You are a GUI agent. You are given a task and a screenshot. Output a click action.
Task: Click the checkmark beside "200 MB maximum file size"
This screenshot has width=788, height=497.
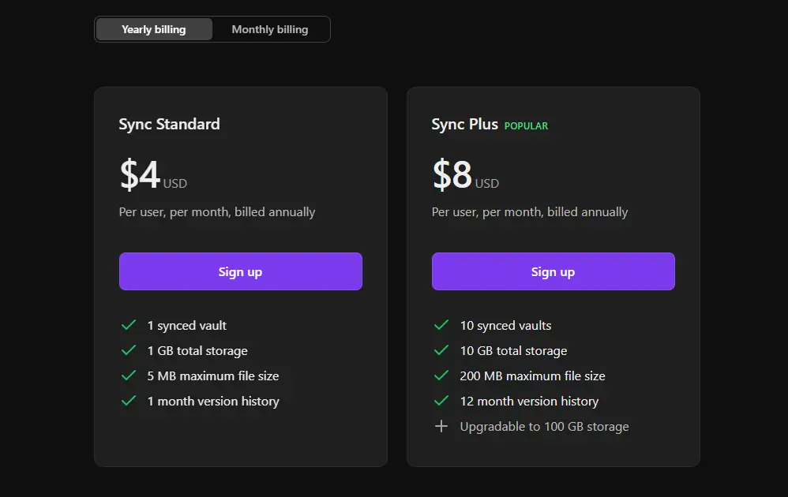[x=441, y=376]
